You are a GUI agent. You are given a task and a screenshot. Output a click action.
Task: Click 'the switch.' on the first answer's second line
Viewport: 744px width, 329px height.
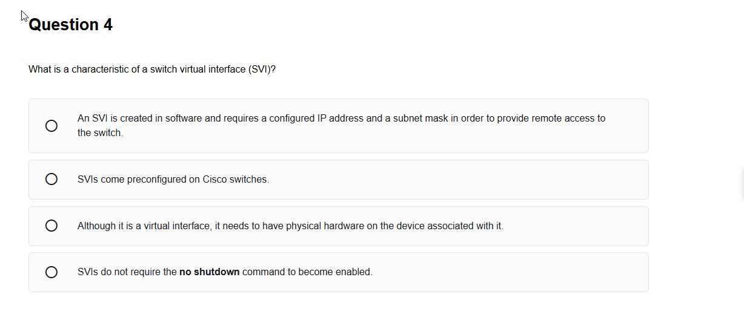100,133
